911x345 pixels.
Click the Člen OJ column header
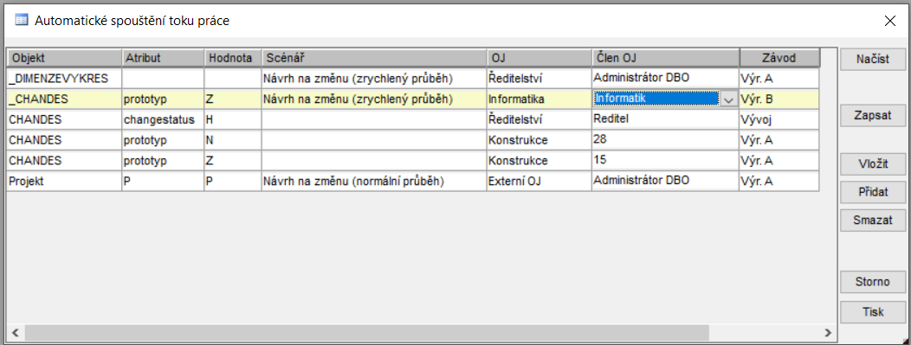pyautogui.click(x=666, y=59)
